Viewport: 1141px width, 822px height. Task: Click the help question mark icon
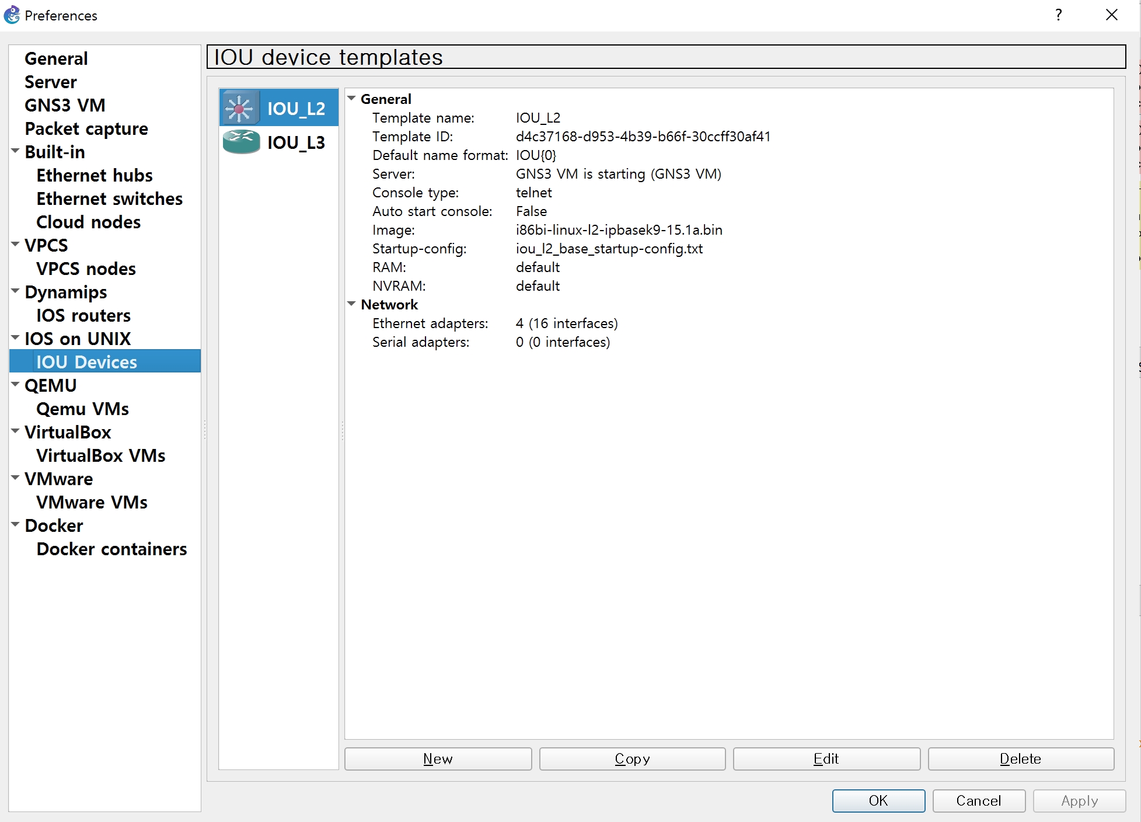[1058, 15]
